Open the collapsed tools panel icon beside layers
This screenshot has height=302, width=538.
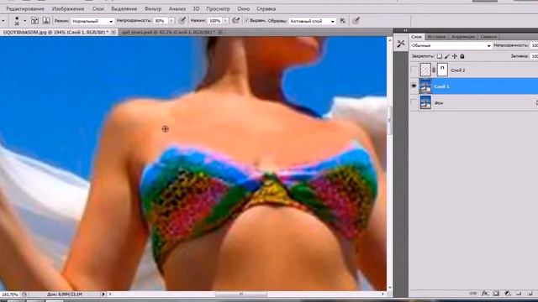pyautogui.click(x=401, y=44)
